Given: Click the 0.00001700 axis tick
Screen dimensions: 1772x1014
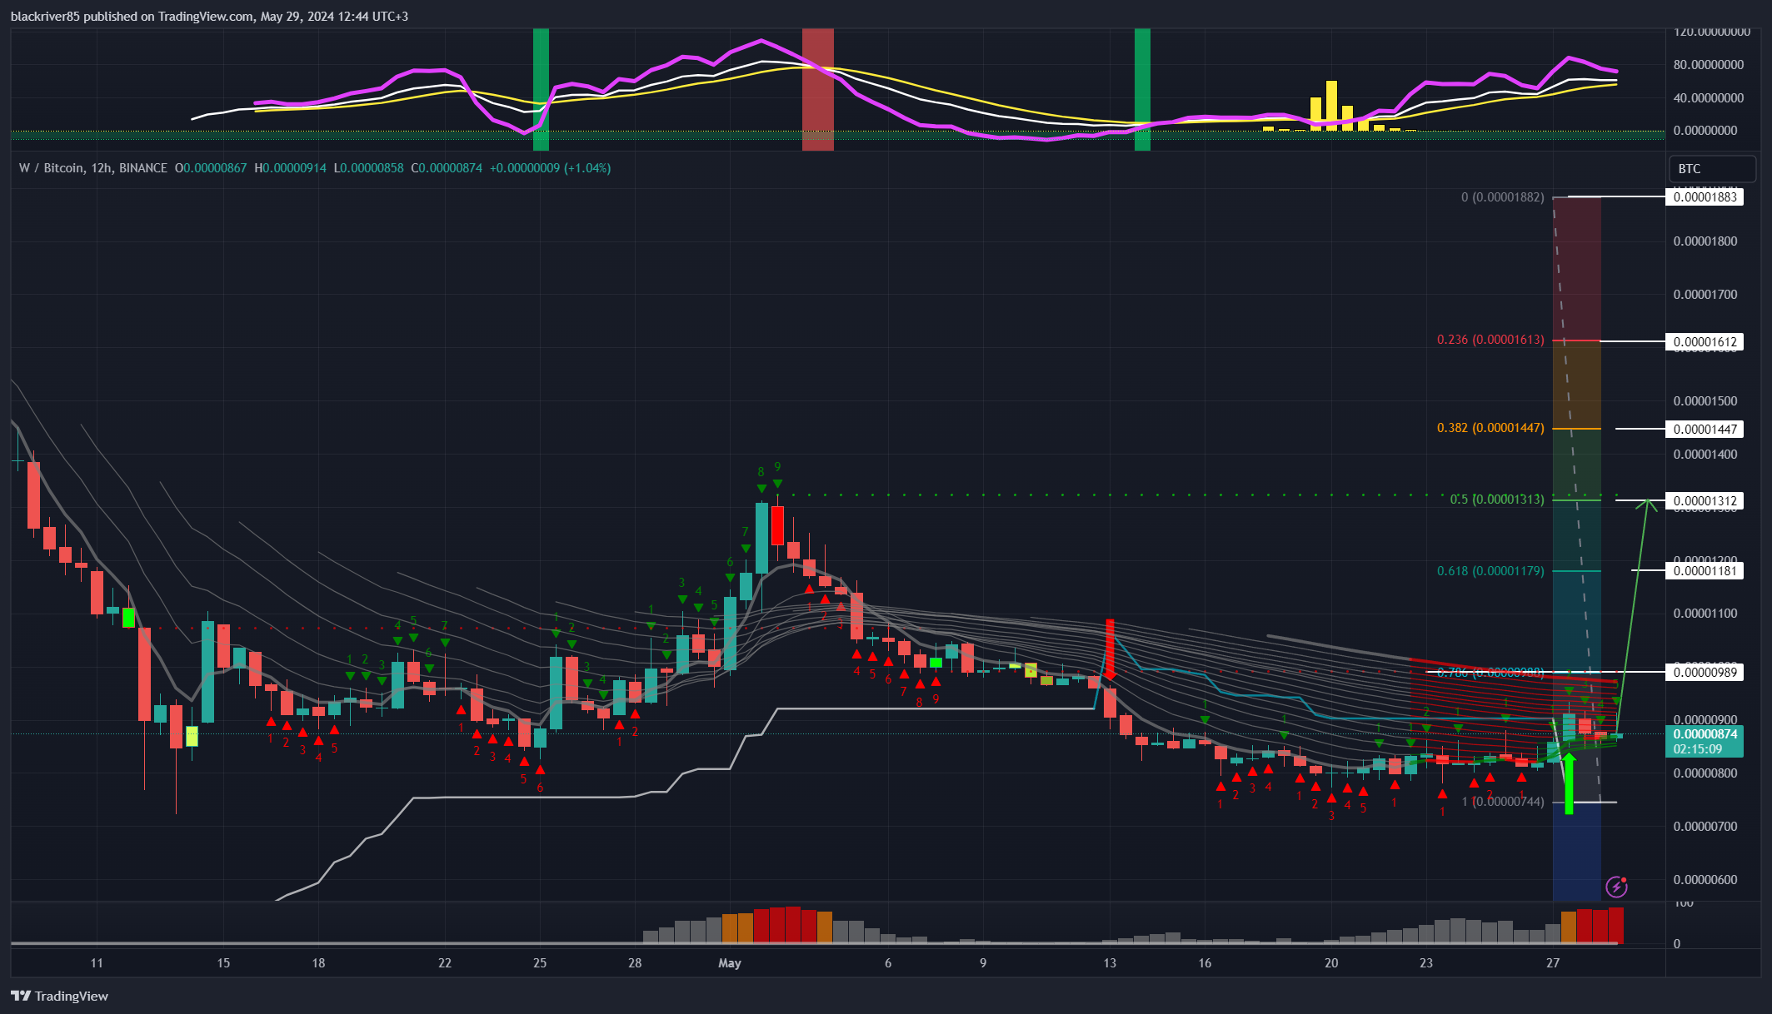Looking at the screenshot, I should [x=1705, y=295].
